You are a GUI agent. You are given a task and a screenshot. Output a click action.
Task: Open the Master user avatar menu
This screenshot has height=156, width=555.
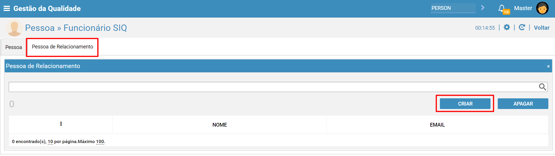point(542,8)
